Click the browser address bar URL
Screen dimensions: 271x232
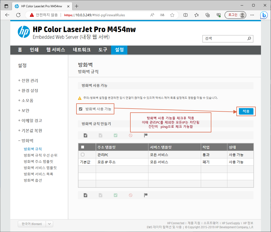click(95, 15)
